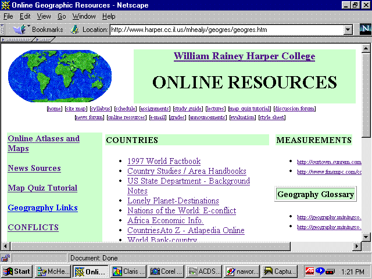
Task: Open the Help menu
Action: click(109, 16)
